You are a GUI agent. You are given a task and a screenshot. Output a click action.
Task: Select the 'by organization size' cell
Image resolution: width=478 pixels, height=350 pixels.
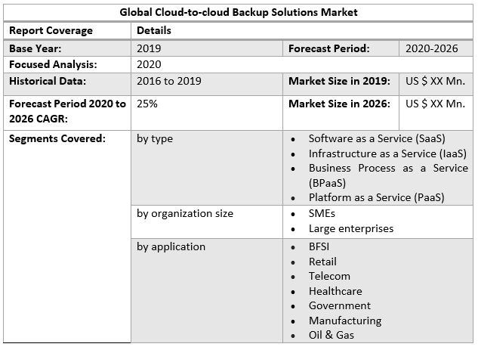(185, 213)
